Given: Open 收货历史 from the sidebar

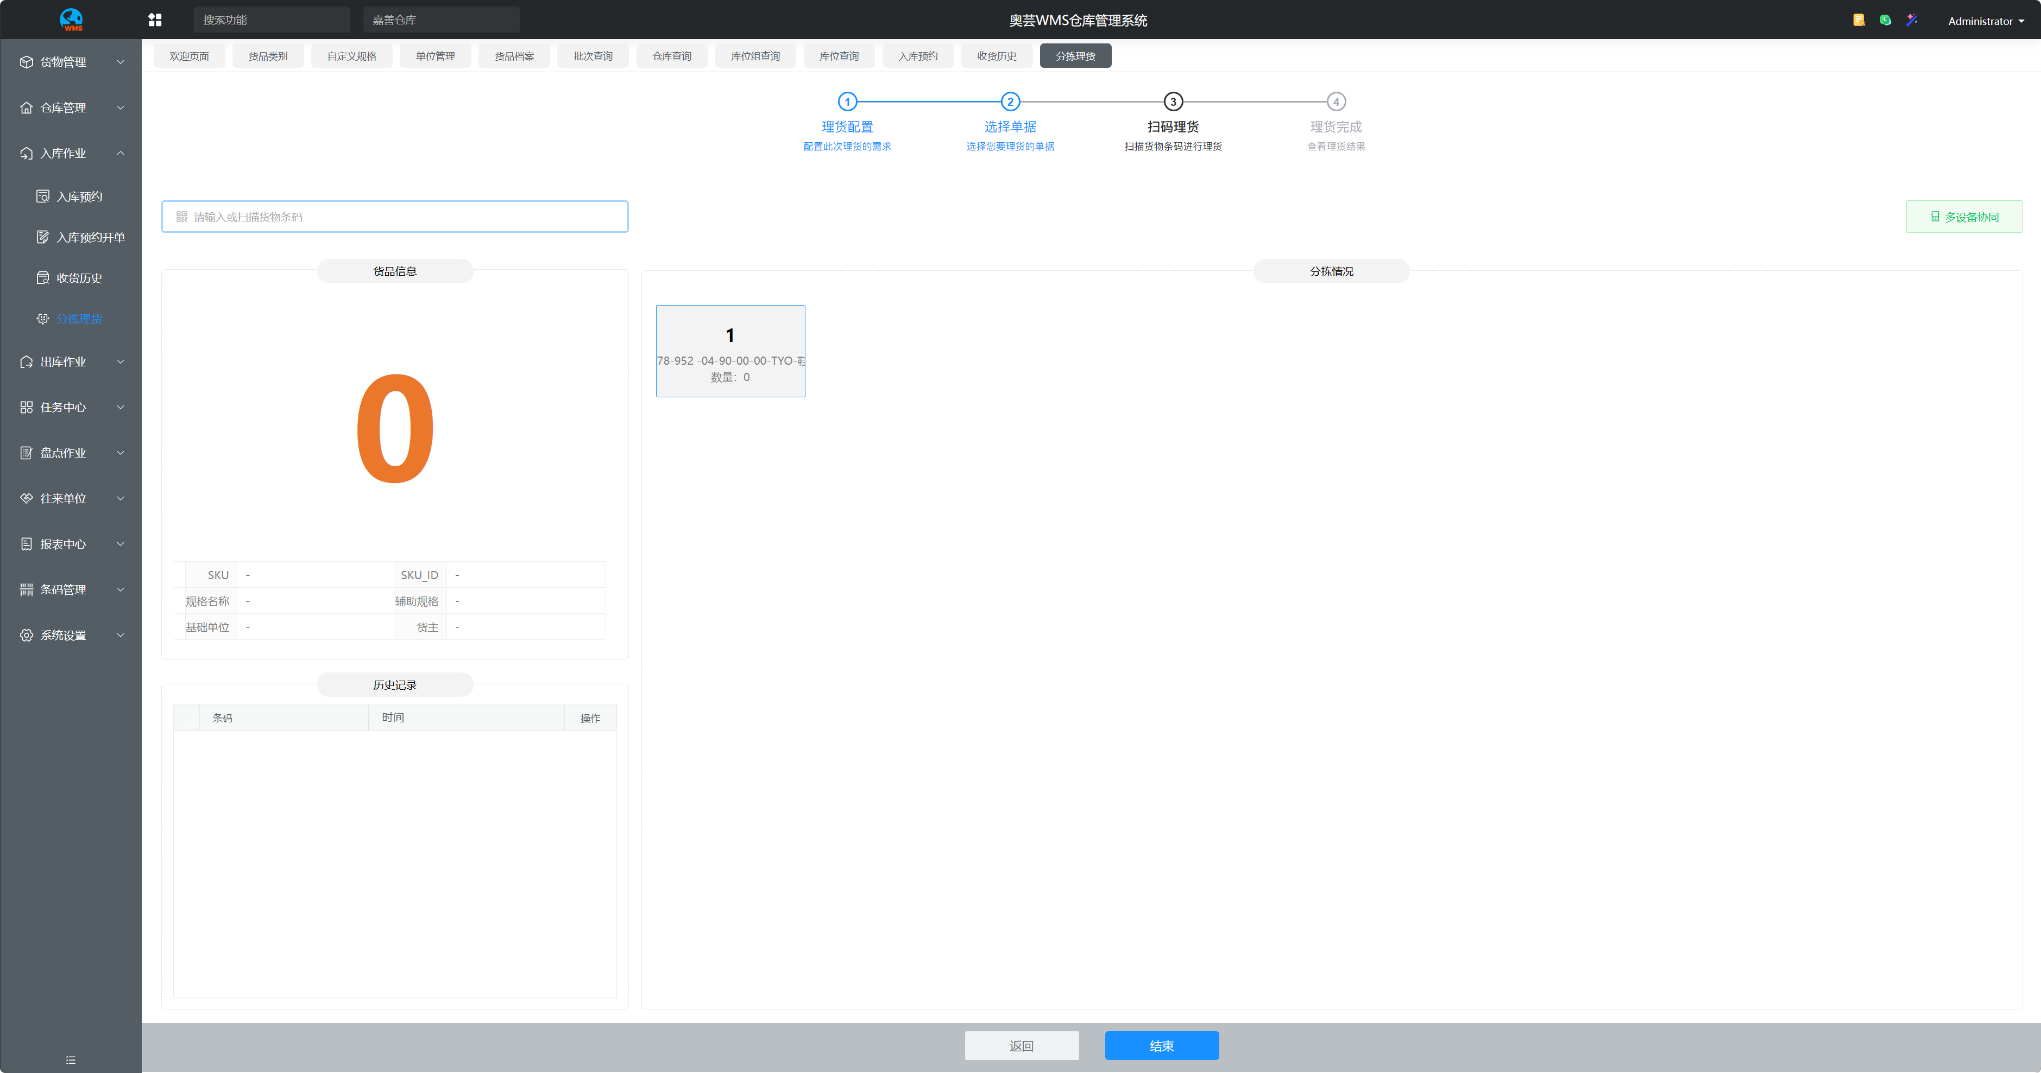Looking at the screenshot, I should 78,278.
